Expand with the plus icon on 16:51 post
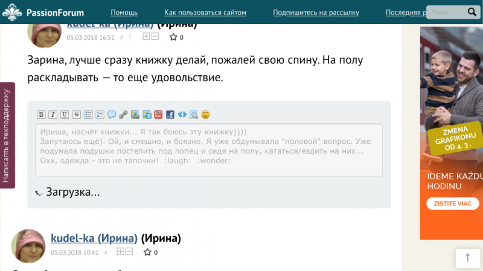This screenshot has width=483, height=271. [x=146, y=36]
